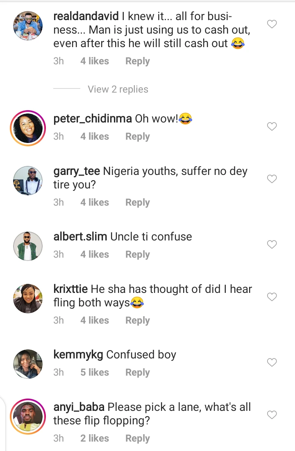The width and height of the screenshot is (295, 451).
Task: Open garry_tee's profile avatar
Action: pos(28,181)
